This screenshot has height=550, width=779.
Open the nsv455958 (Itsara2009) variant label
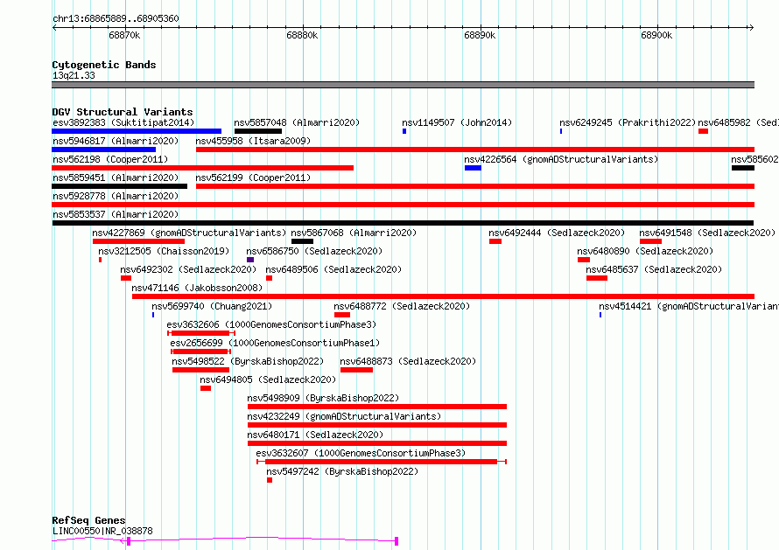click(x=253, y=141)
